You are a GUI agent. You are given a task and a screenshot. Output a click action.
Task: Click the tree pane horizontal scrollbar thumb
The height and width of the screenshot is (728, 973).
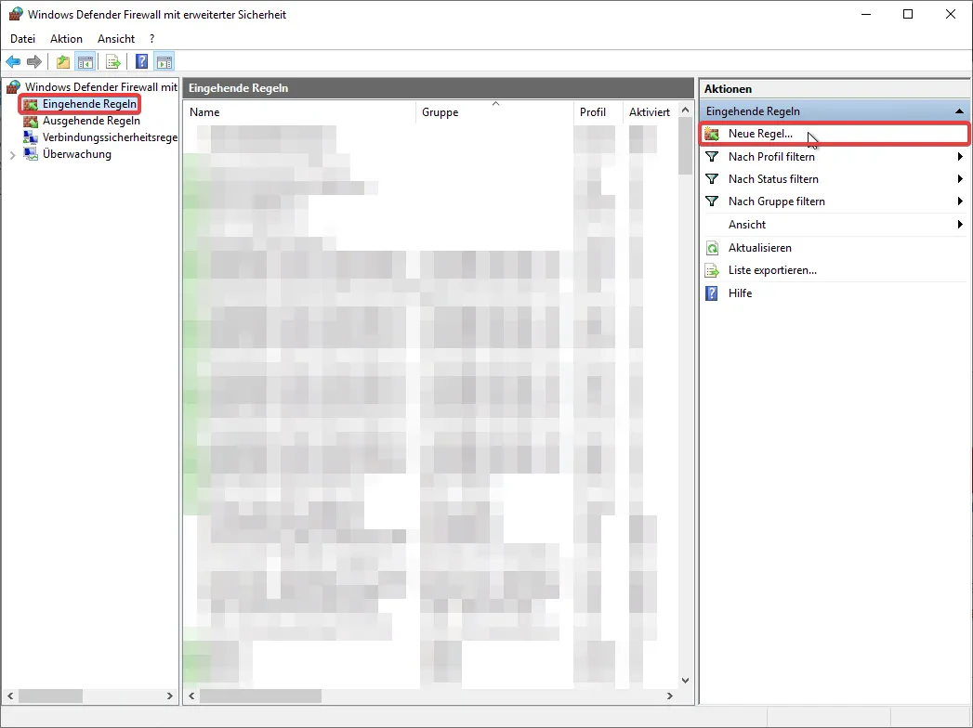point(50,695)
